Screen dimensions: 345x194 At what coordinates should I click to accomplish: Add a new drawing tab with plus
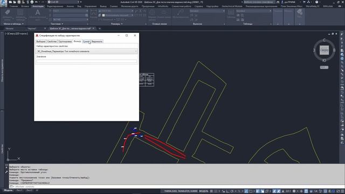click(100, 29)
